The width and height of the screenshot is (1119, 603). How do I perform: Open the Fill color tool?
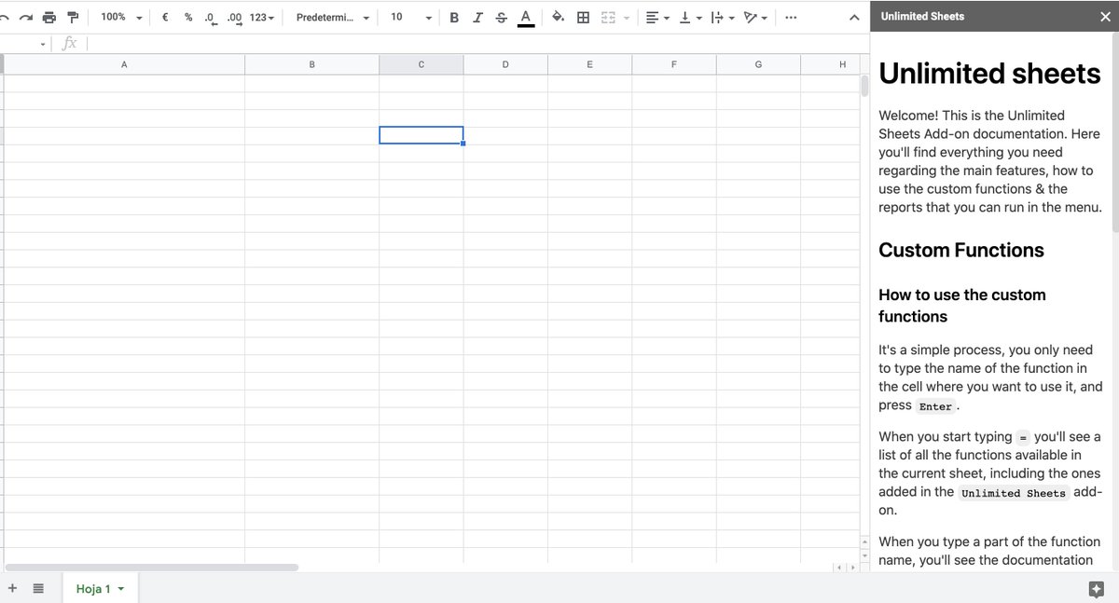point(557,17)
